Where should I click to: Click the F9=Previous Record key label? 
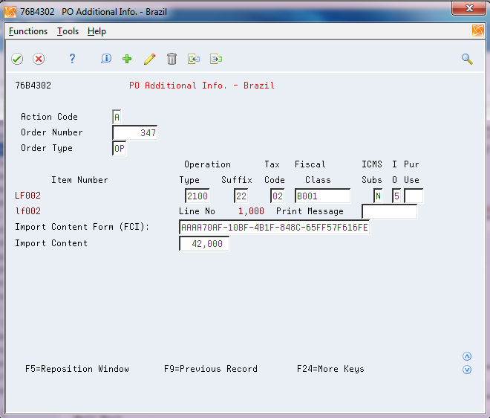(211, 369)
